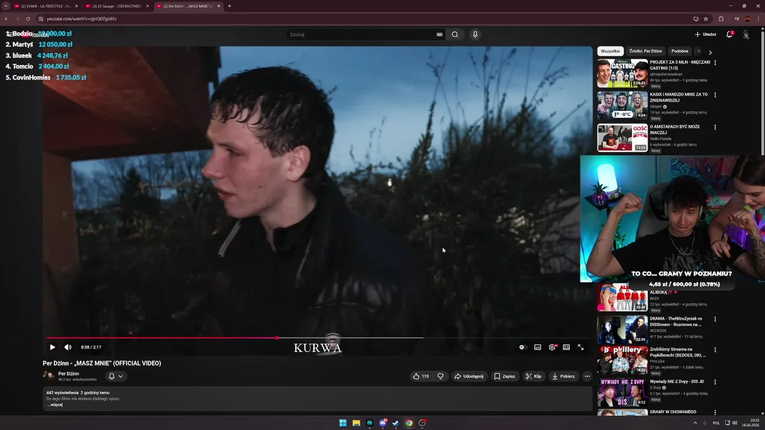Save the video with the Zapisz button
The width and height of the screenshot is (765, 430).
pyautogui.click(x=505, y=376)
